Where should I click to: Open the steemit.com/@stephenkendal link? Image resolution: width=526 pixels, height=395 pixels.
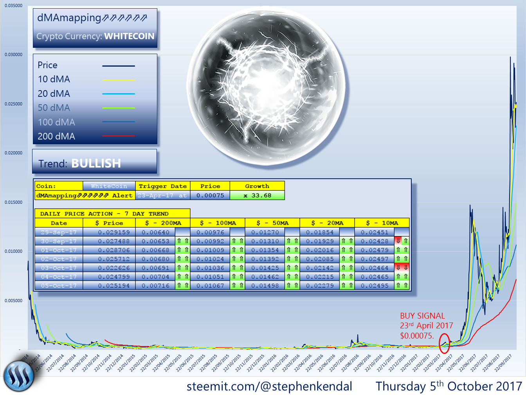tap(270, 386)
